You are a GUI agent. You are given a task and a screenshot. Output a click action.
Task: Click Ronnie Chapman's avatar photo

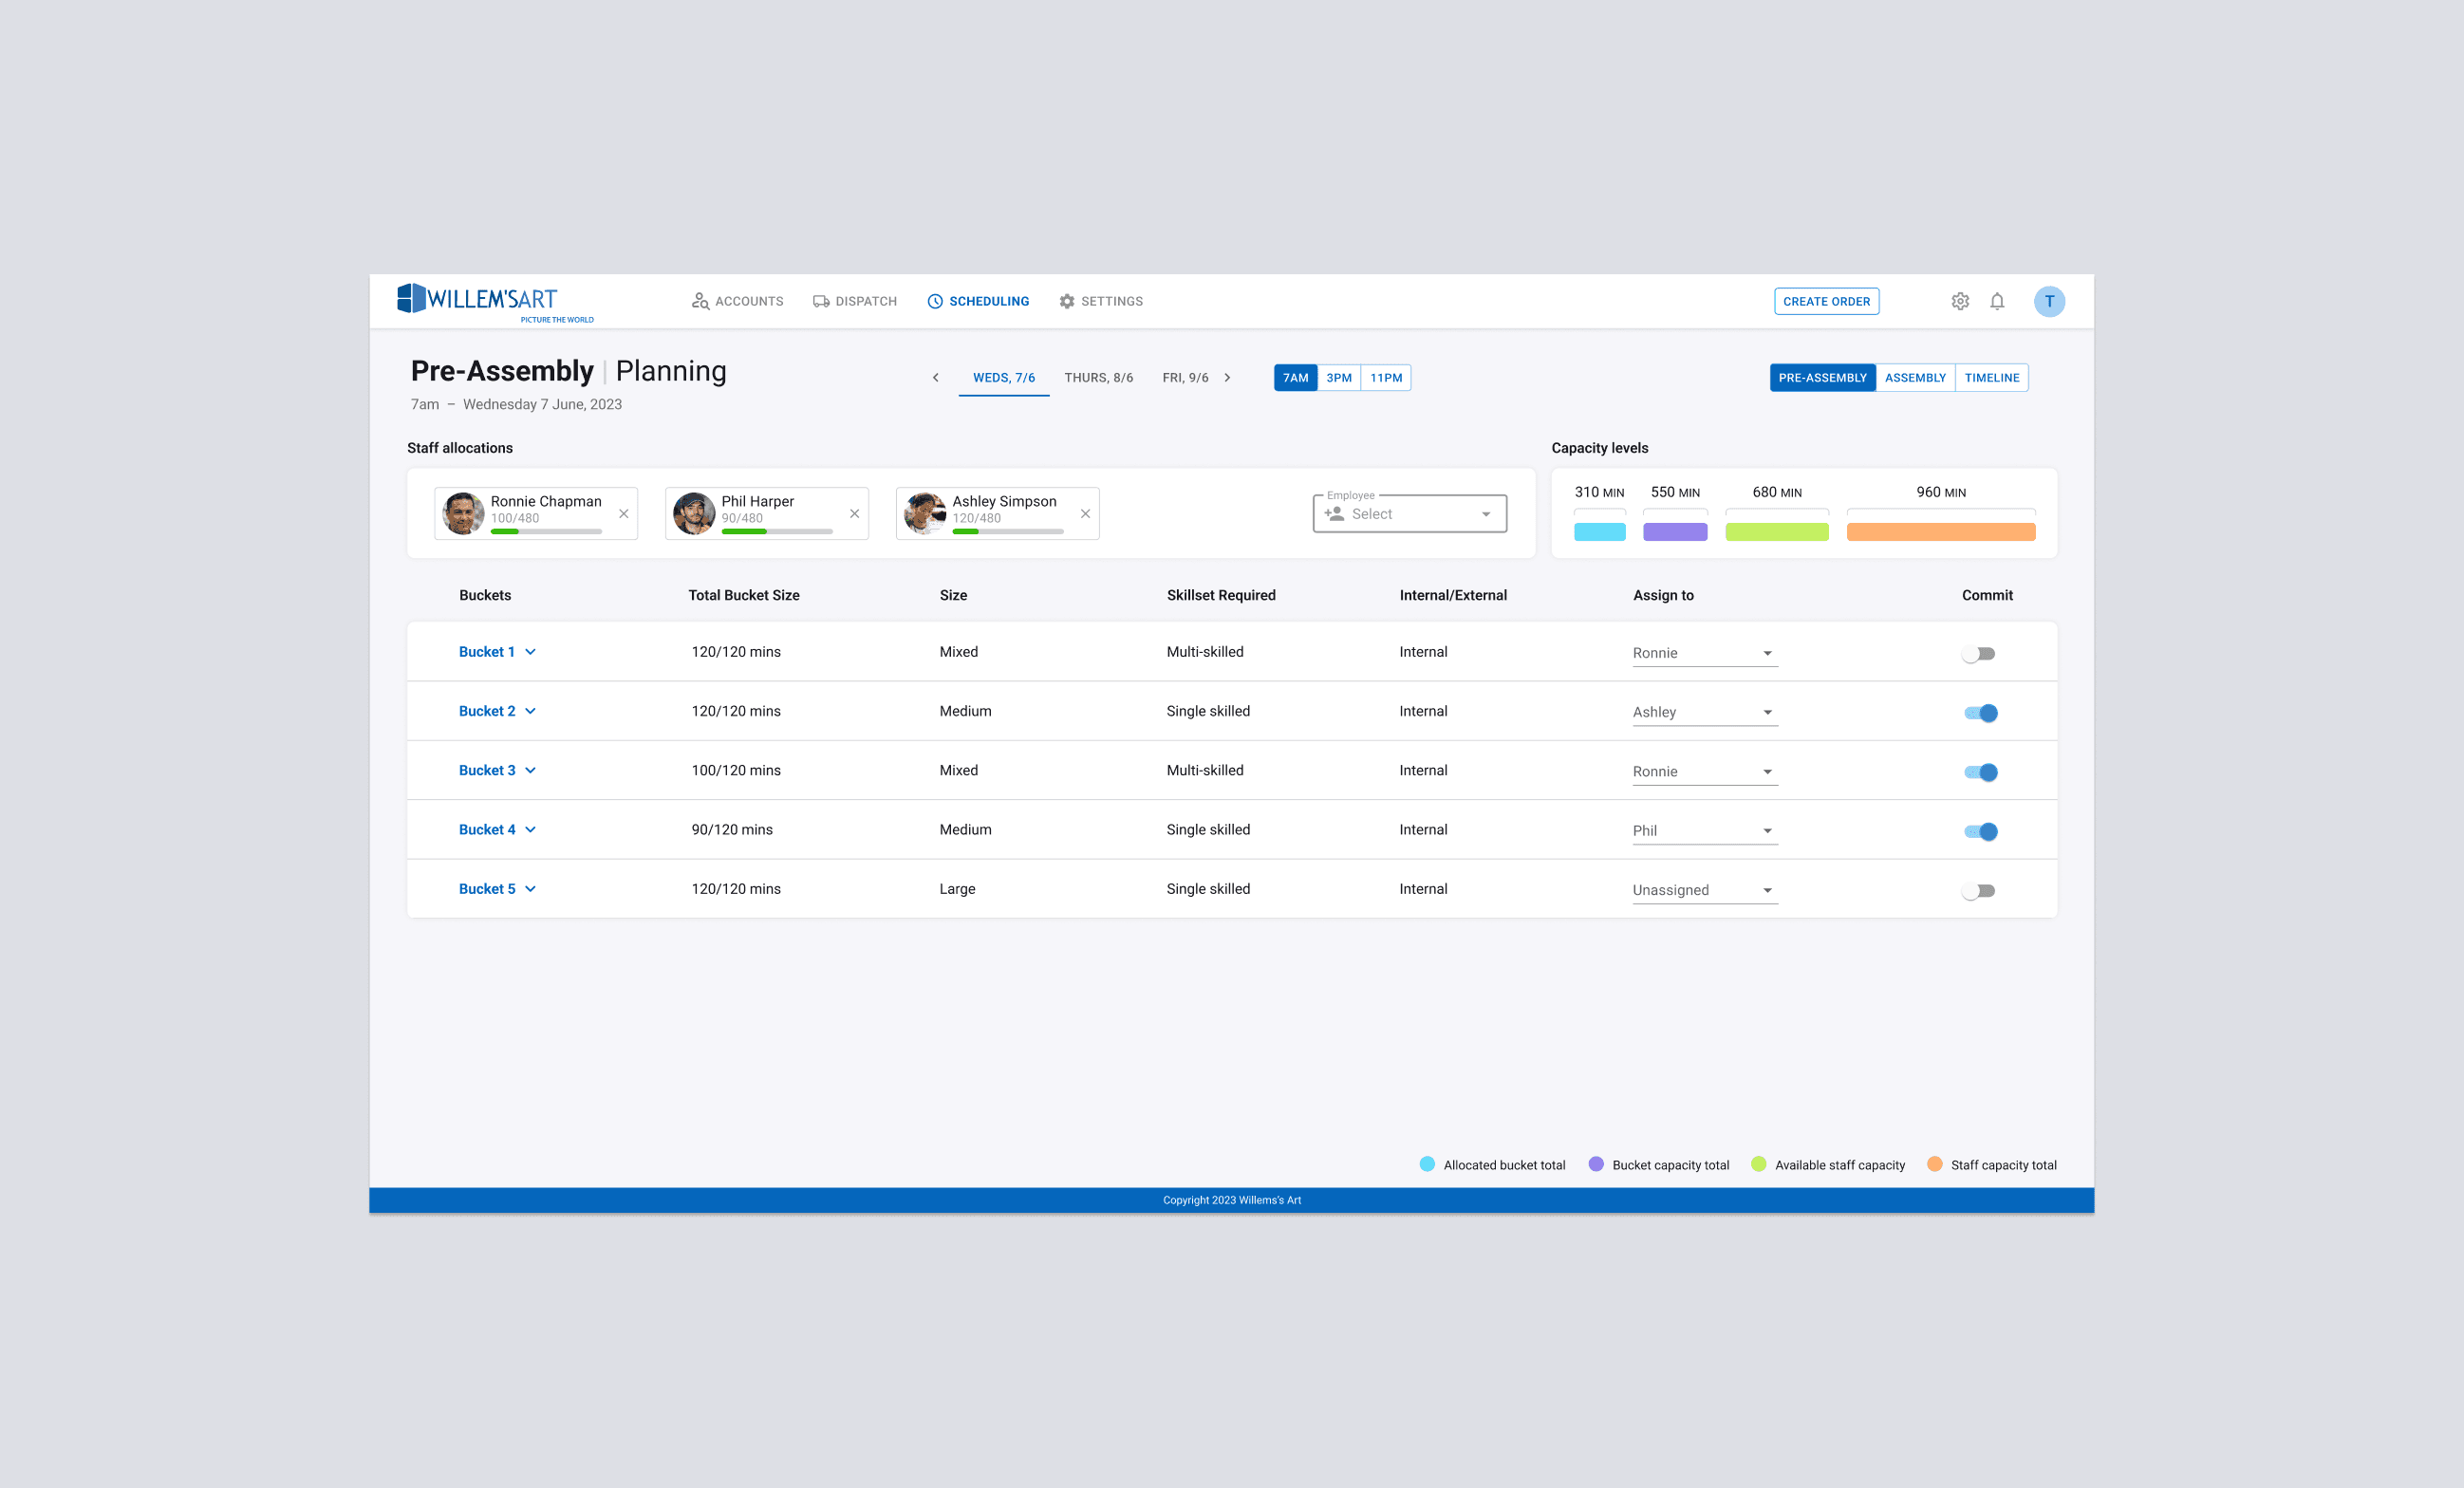[x=463, y=514]
